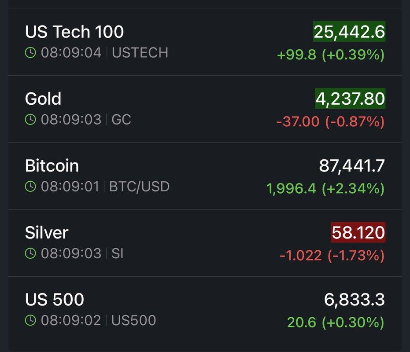Open the Gold instrument details
The width and height of the screenshot is (410, 352).
(43, 99)
